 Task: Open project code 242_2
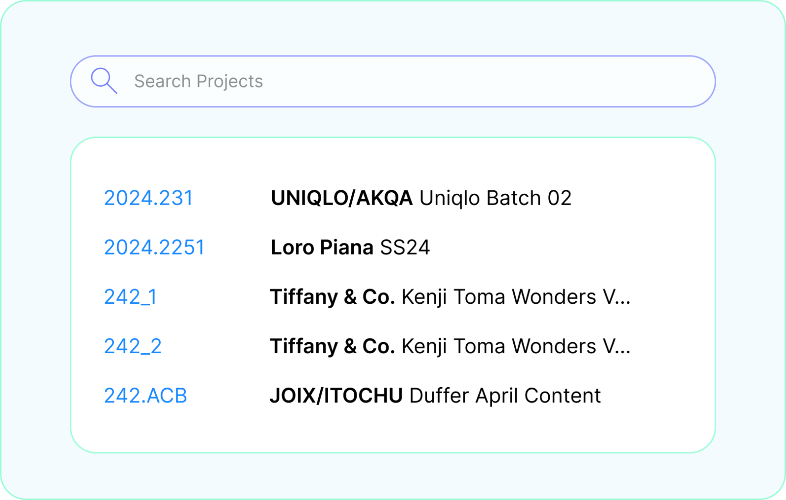pos(133,346)
